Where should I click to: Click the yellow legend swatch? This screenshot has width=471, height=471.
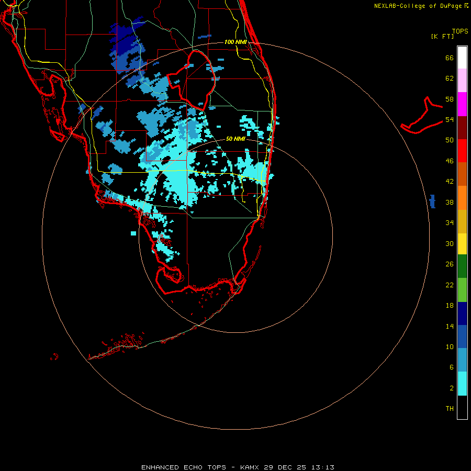(x=462, y=243)
